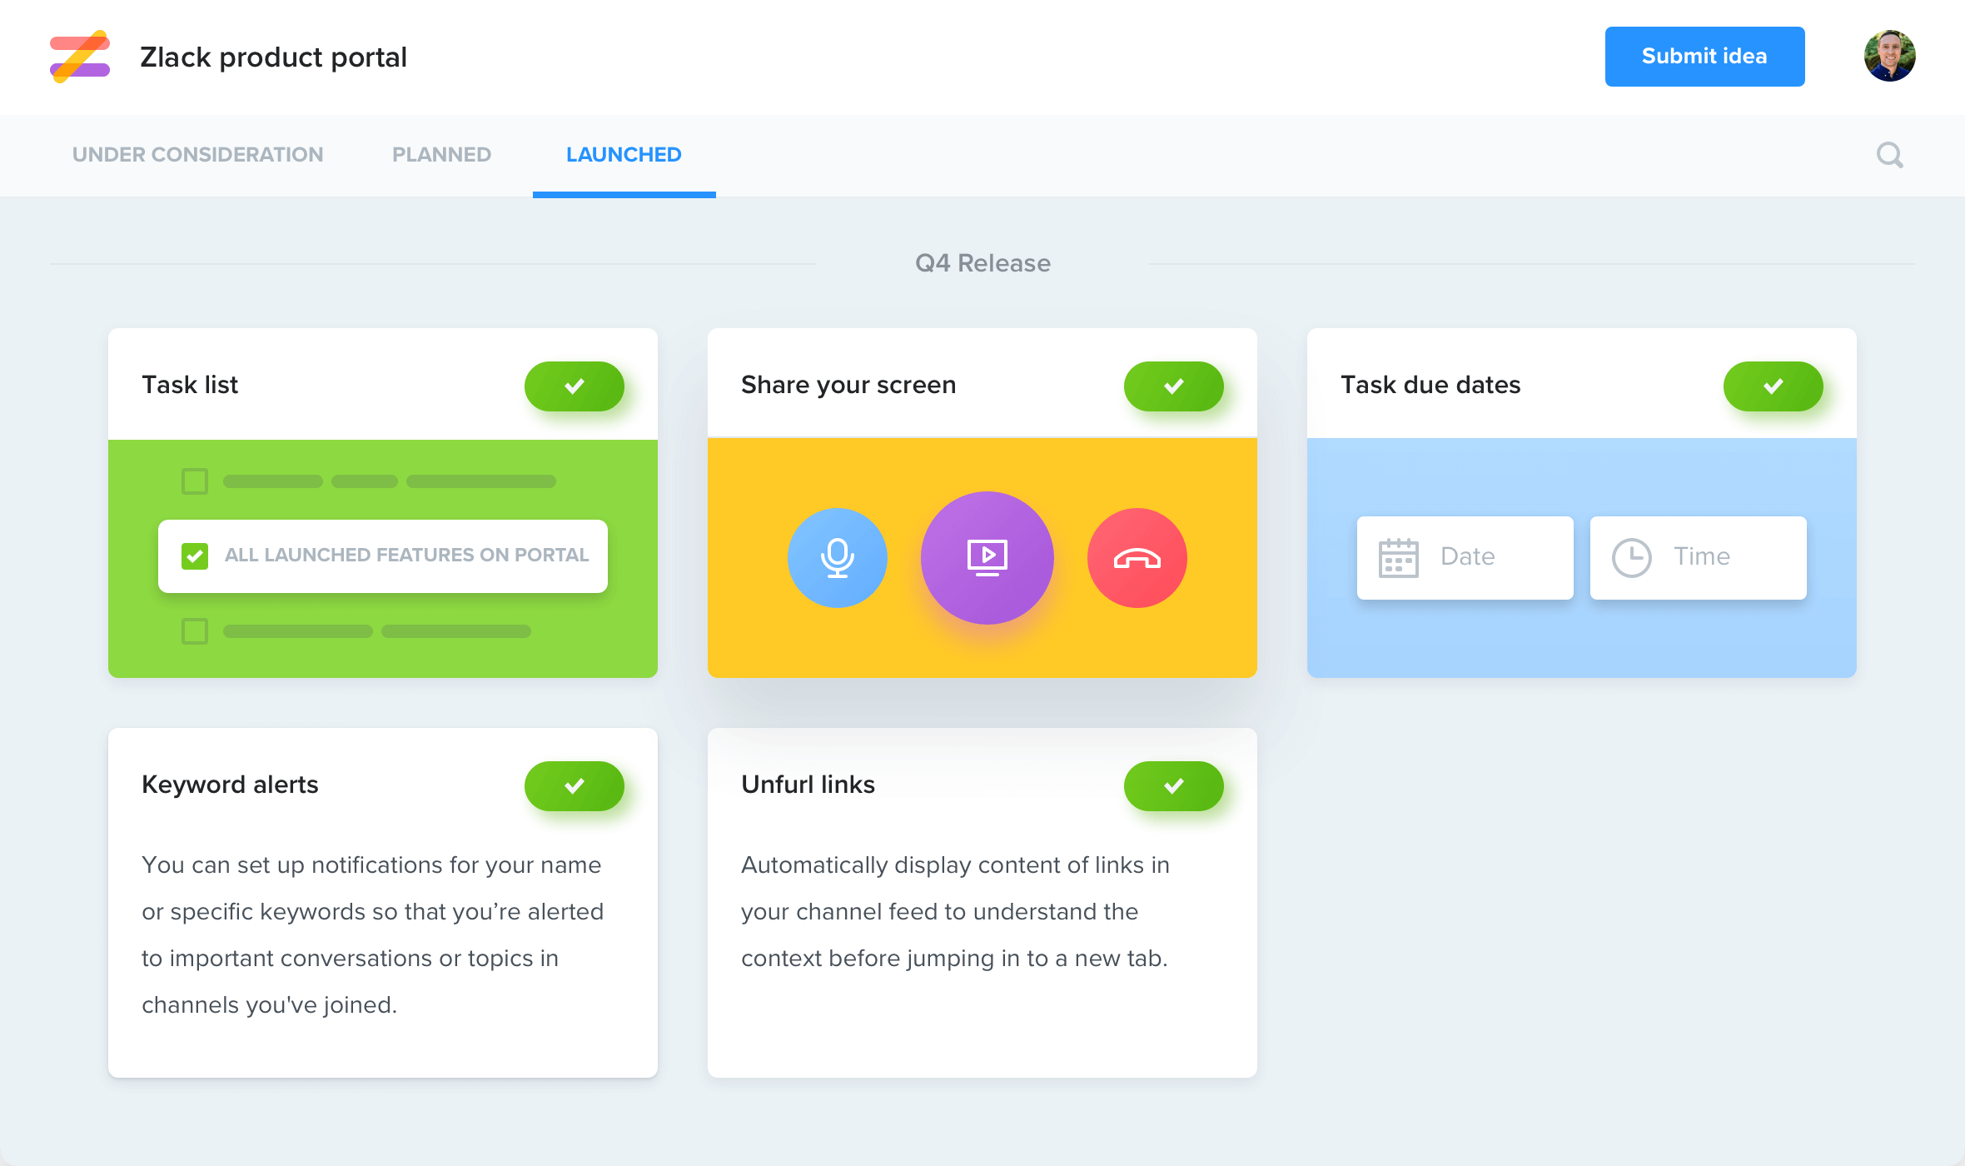Screen dimensions: 1965x1166
Task: Select the PLANNED tab
Action: coord(441,154)
